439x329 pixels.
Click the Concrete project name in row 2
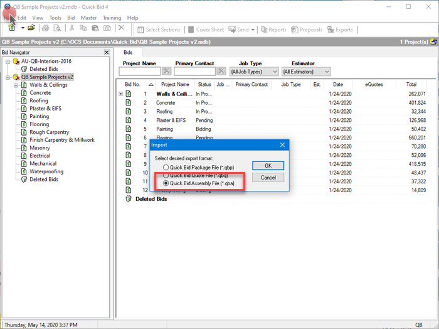pyautogui.click(x=166, y=103)
